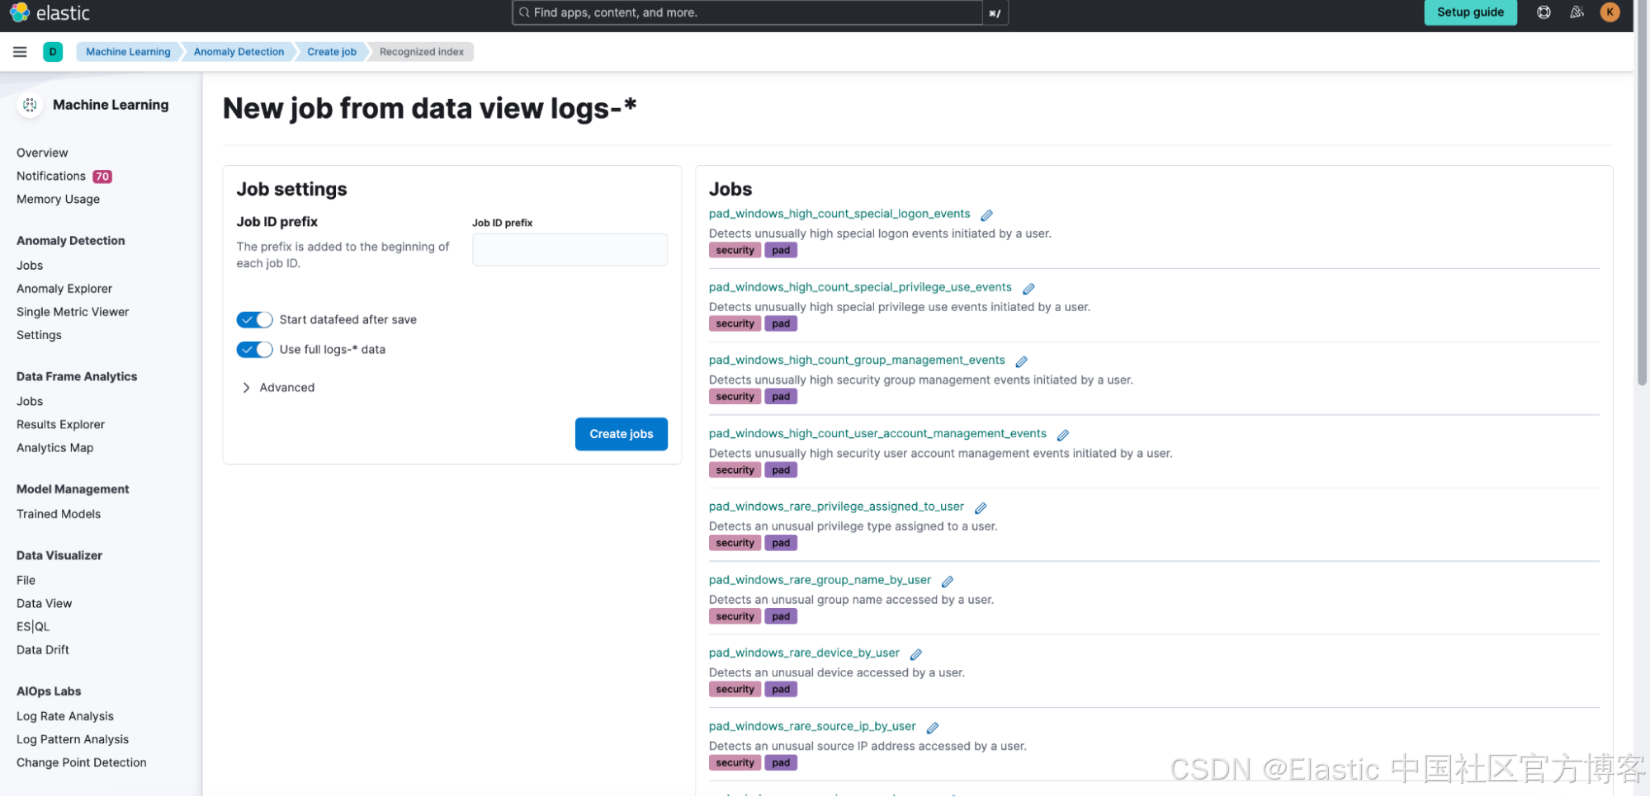Open Log Pattern Analysis

(x=73, y=739)
